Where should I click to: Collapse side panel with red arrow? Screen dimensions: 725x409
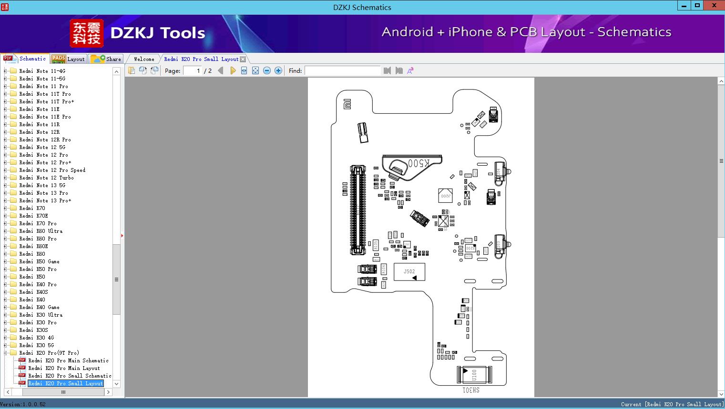click(x=122, y=236)
